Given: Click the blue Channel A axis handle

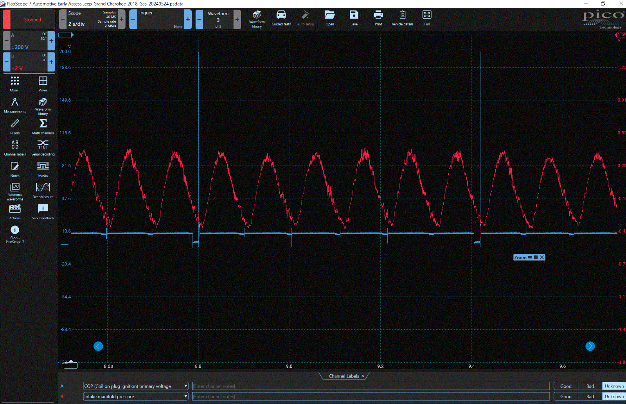Looking at the screenshot, I should (66, 35).
